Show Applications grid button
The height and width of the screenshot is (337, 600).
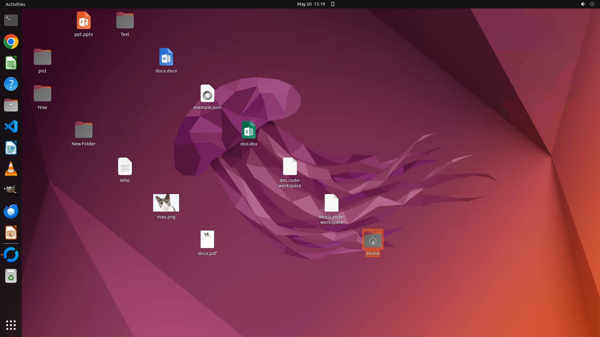click(11, 325)
